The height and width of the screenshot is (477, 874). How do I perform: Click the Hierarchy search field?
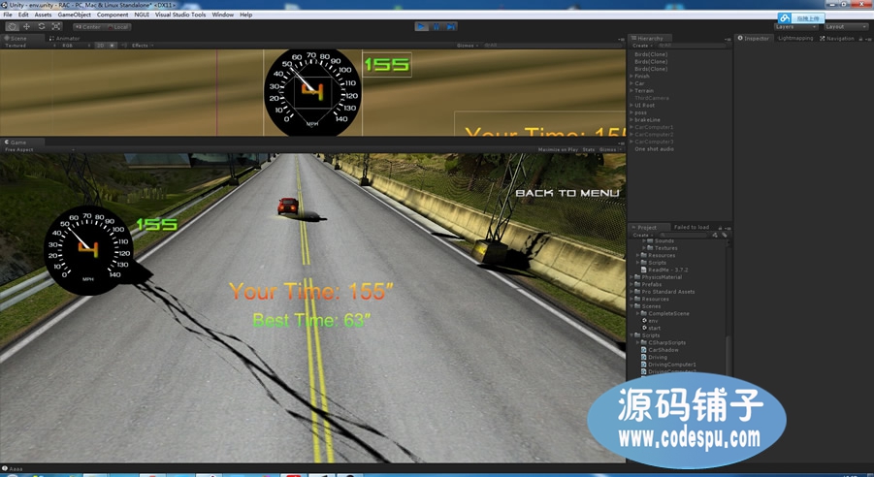coord(693,46)
